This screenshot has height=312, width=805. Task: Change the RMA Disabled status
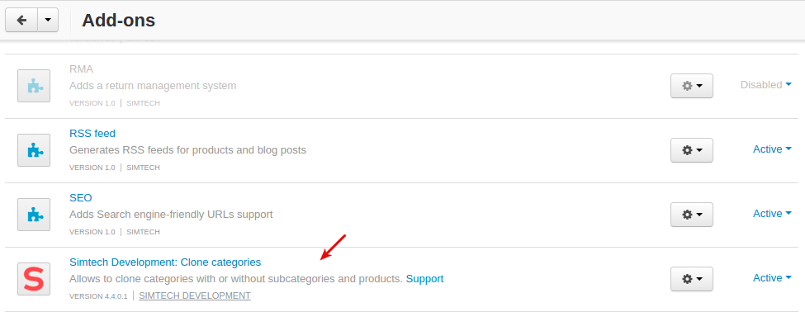pyautogui.click(x=766, y=85)
